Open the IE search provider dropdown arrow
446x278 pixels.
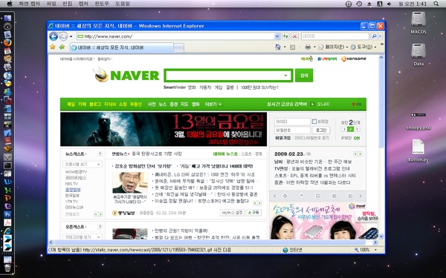381,36
